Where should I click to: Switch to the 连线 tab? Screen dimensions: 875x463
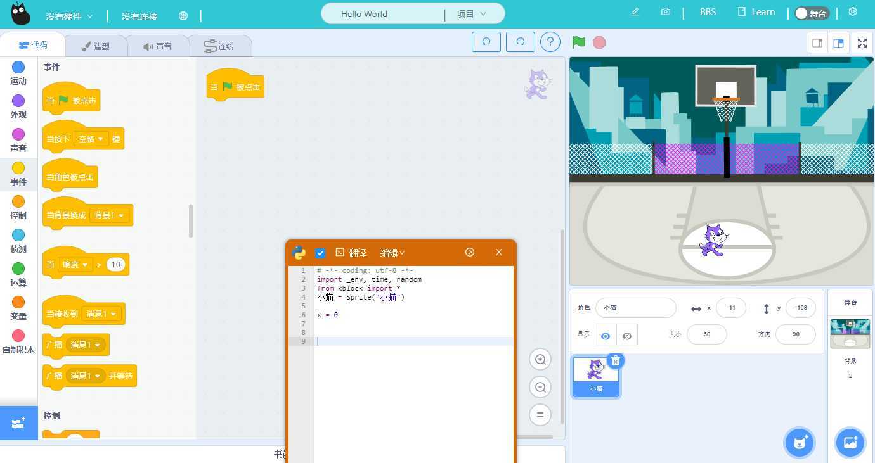coord(219,46)
